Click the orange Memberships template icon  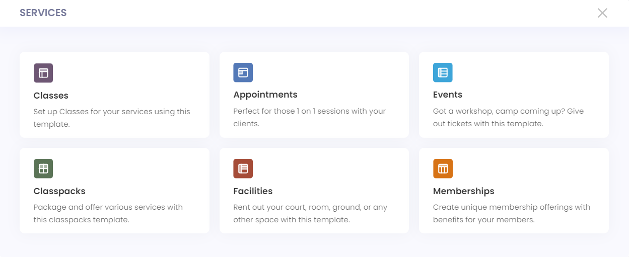pyautogui.click(x=443, y=168)
